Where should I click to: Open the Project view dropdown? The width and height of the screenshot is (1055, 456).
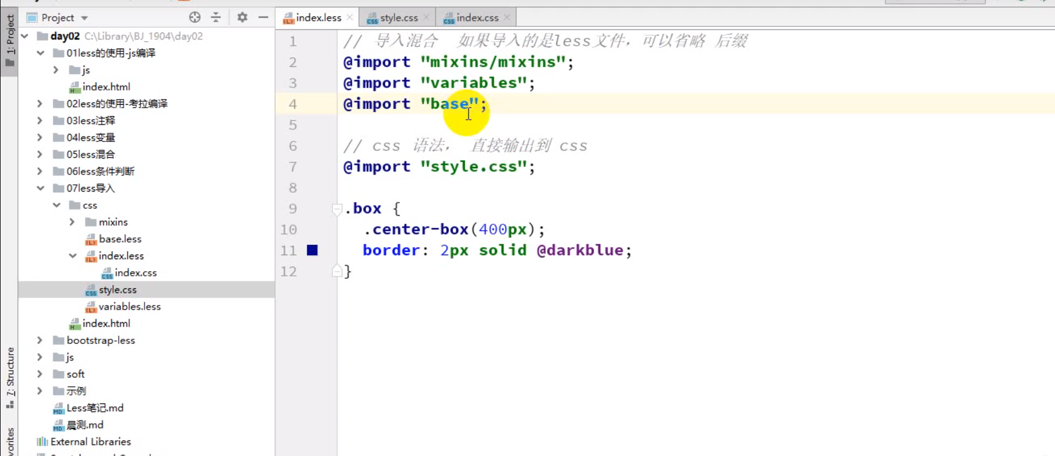coord(84,18)
